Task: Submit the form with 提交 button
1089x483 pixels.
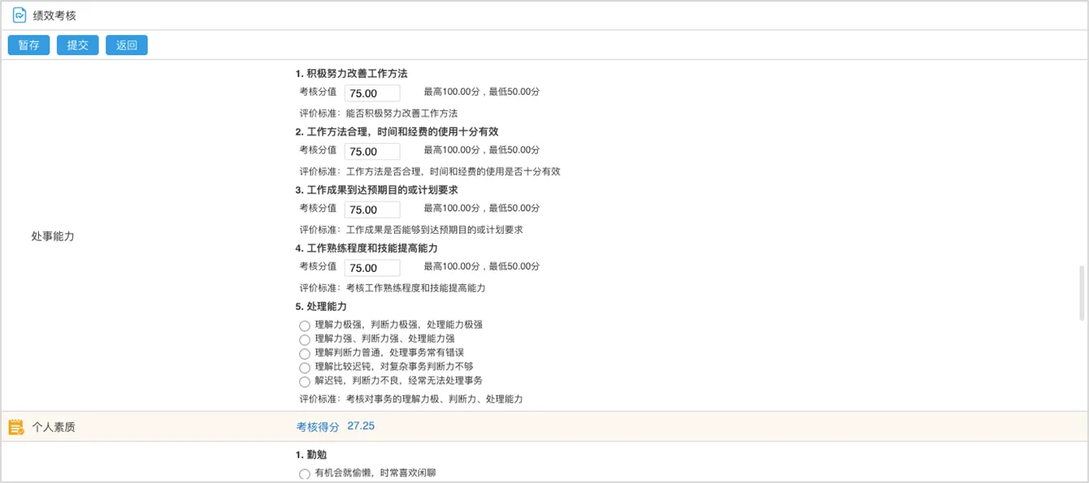Action: coord(78,45)
